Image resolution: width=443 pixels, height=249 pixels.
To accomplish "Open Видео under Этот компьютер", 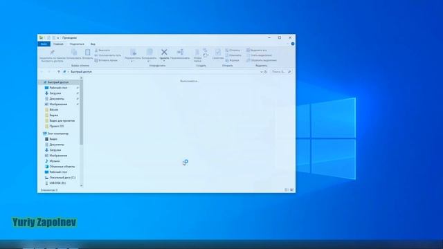I will (x=53, y=139).
